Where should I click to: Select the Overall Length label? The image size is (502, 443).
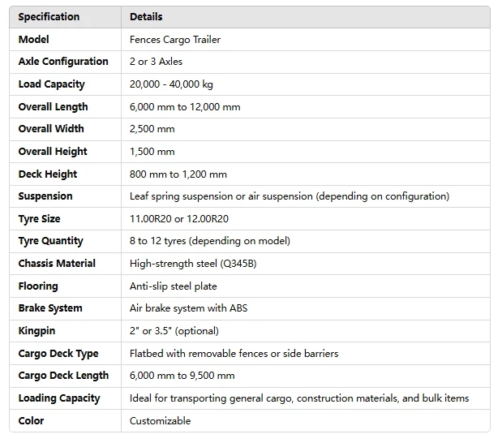53,107
